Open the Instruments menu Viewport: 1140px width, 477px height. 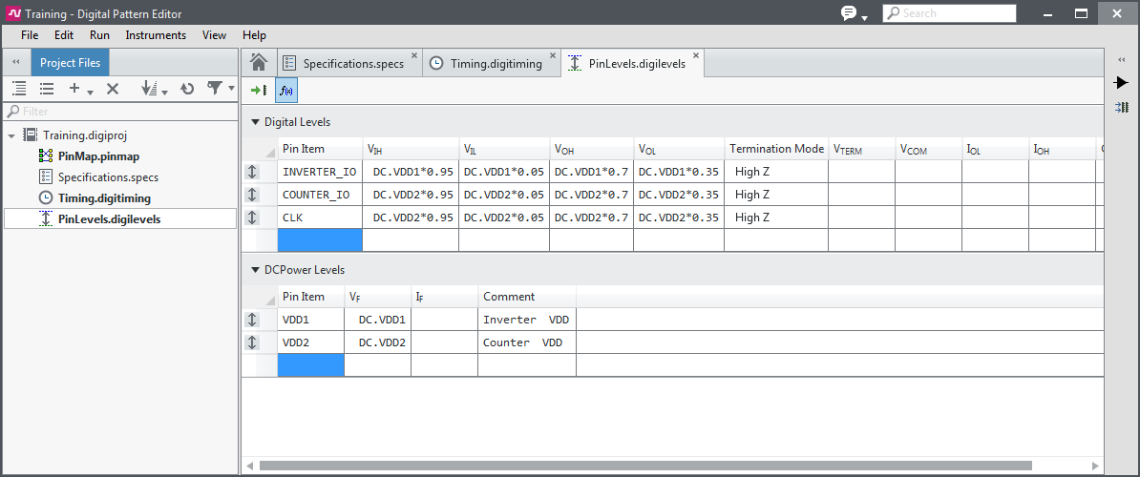[156, 35]
